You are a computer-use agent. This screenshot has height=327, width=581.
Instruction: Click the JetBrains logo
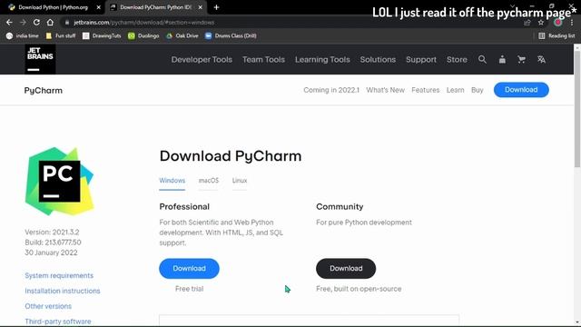coord(40,59)
